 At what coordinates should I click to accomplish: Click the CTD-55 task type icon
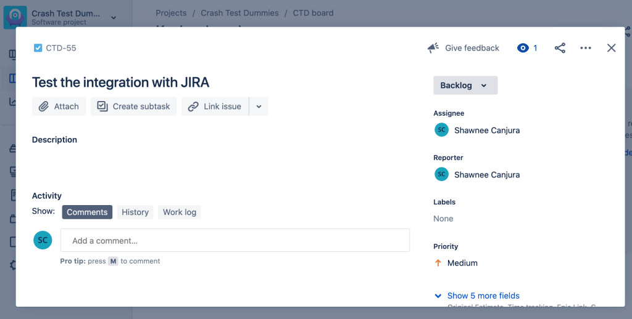[38, 48]
